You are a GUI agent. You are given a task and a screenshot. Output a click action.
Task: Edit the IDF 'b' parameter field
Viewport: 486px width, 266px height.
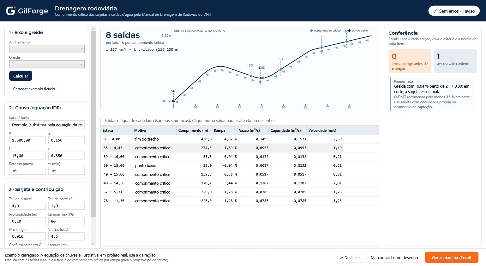pos(27,156)
